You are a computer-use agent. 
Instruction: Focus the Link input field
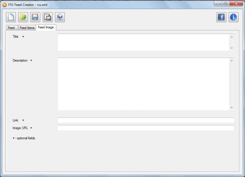146,120
